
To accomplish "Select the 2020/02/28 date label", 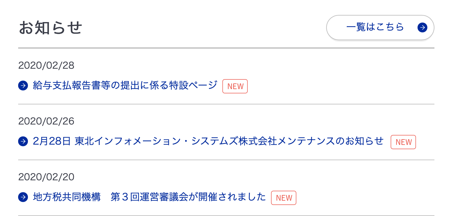I will [46, 66].
